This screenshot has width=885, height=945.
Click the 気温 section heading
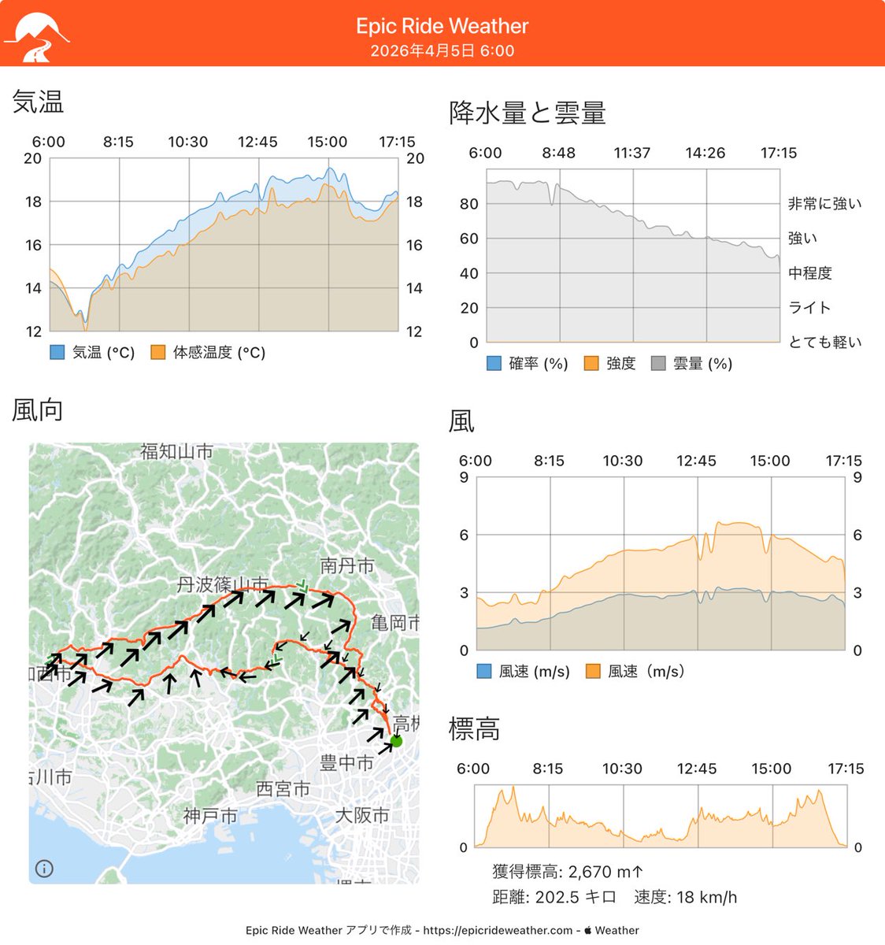click(38, 102)
